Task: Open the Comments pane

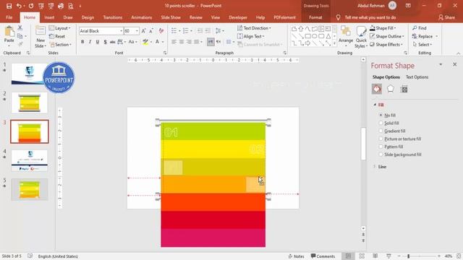Action: tap(323, 256)
